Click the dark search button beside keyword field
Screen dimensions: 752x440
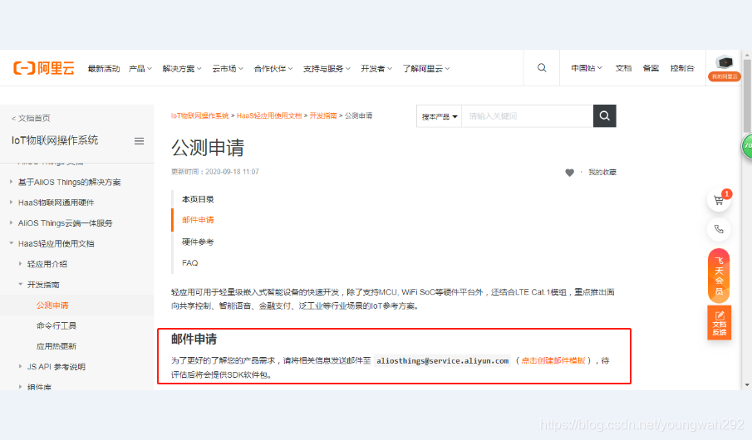[x=604, y=116]
